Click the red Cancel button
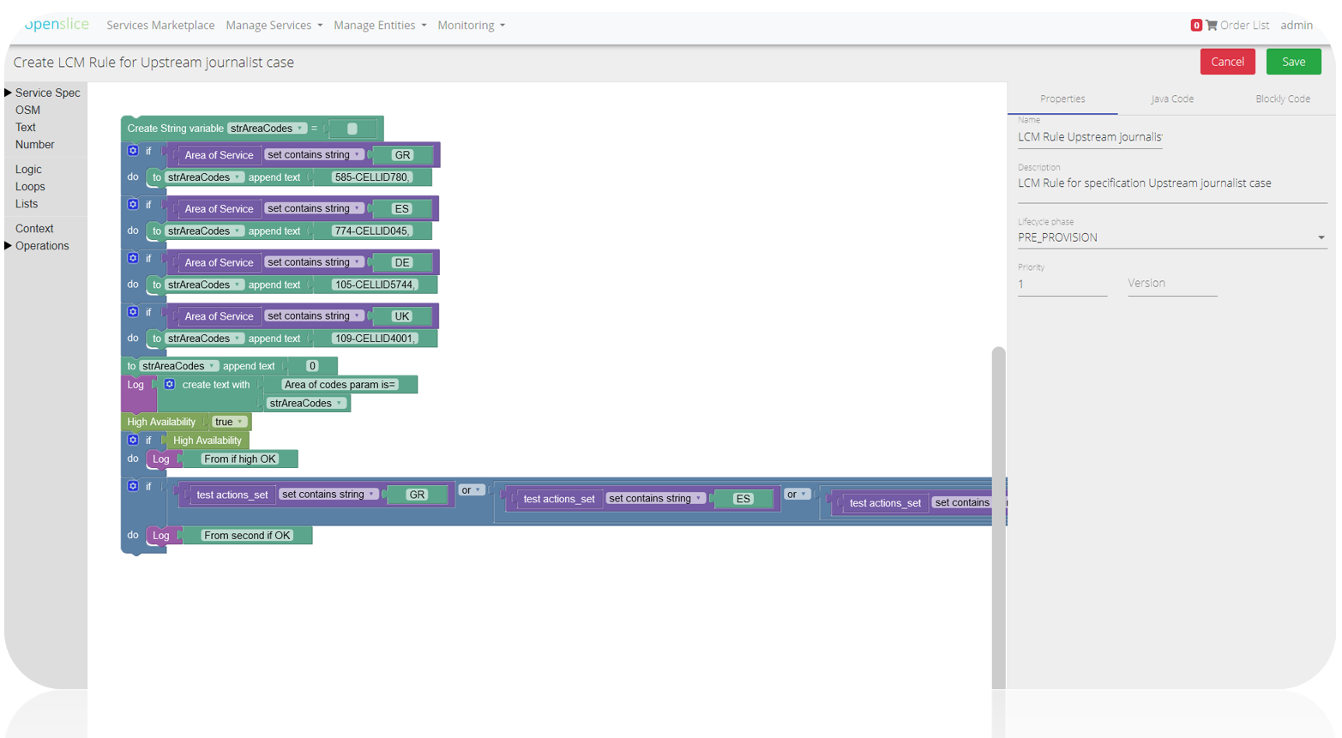This screenshot has height=738, width=1342. [x=1226, y=62]
